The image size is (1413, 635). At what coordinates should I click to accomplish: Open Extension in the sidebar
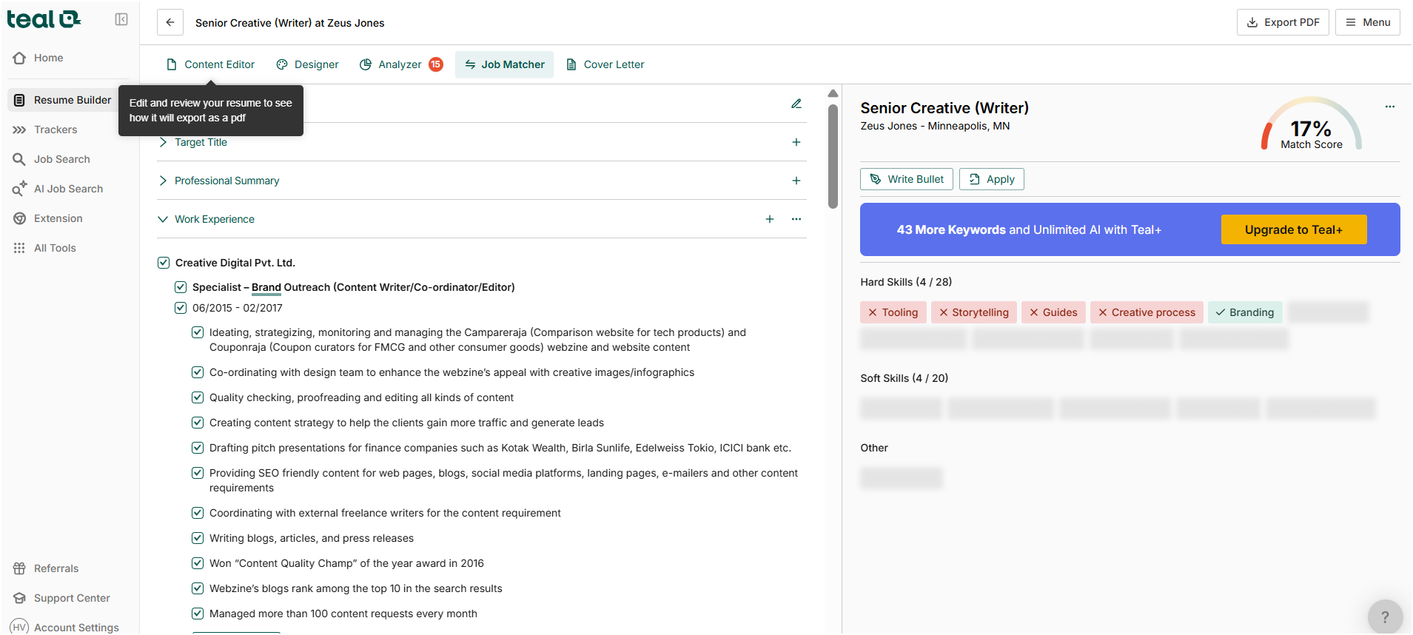[58, 218]
